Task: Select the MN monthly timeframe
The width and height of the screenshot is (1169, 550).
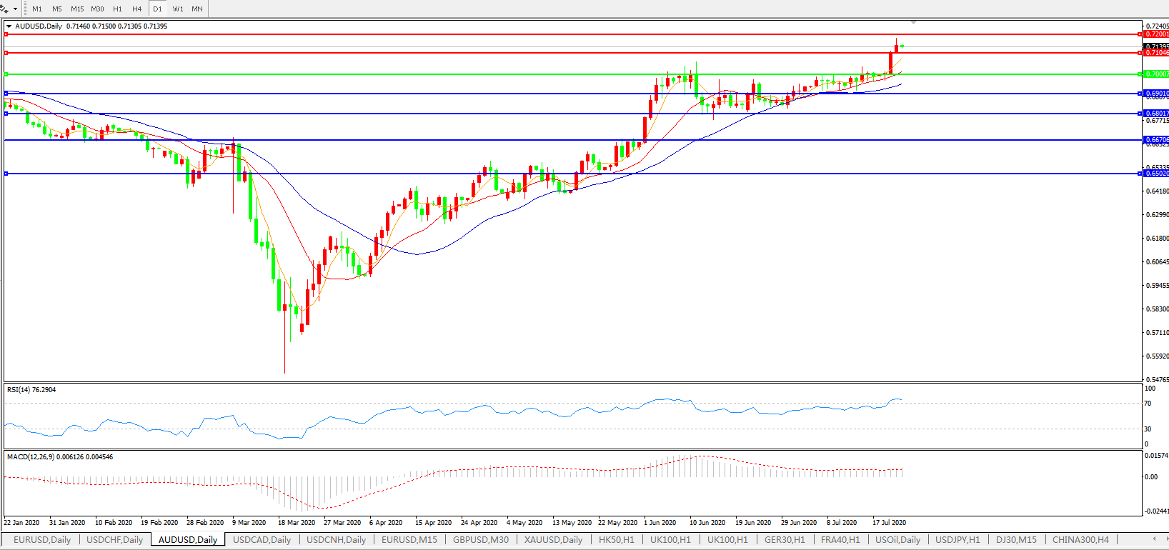Action: coord(197,9)
